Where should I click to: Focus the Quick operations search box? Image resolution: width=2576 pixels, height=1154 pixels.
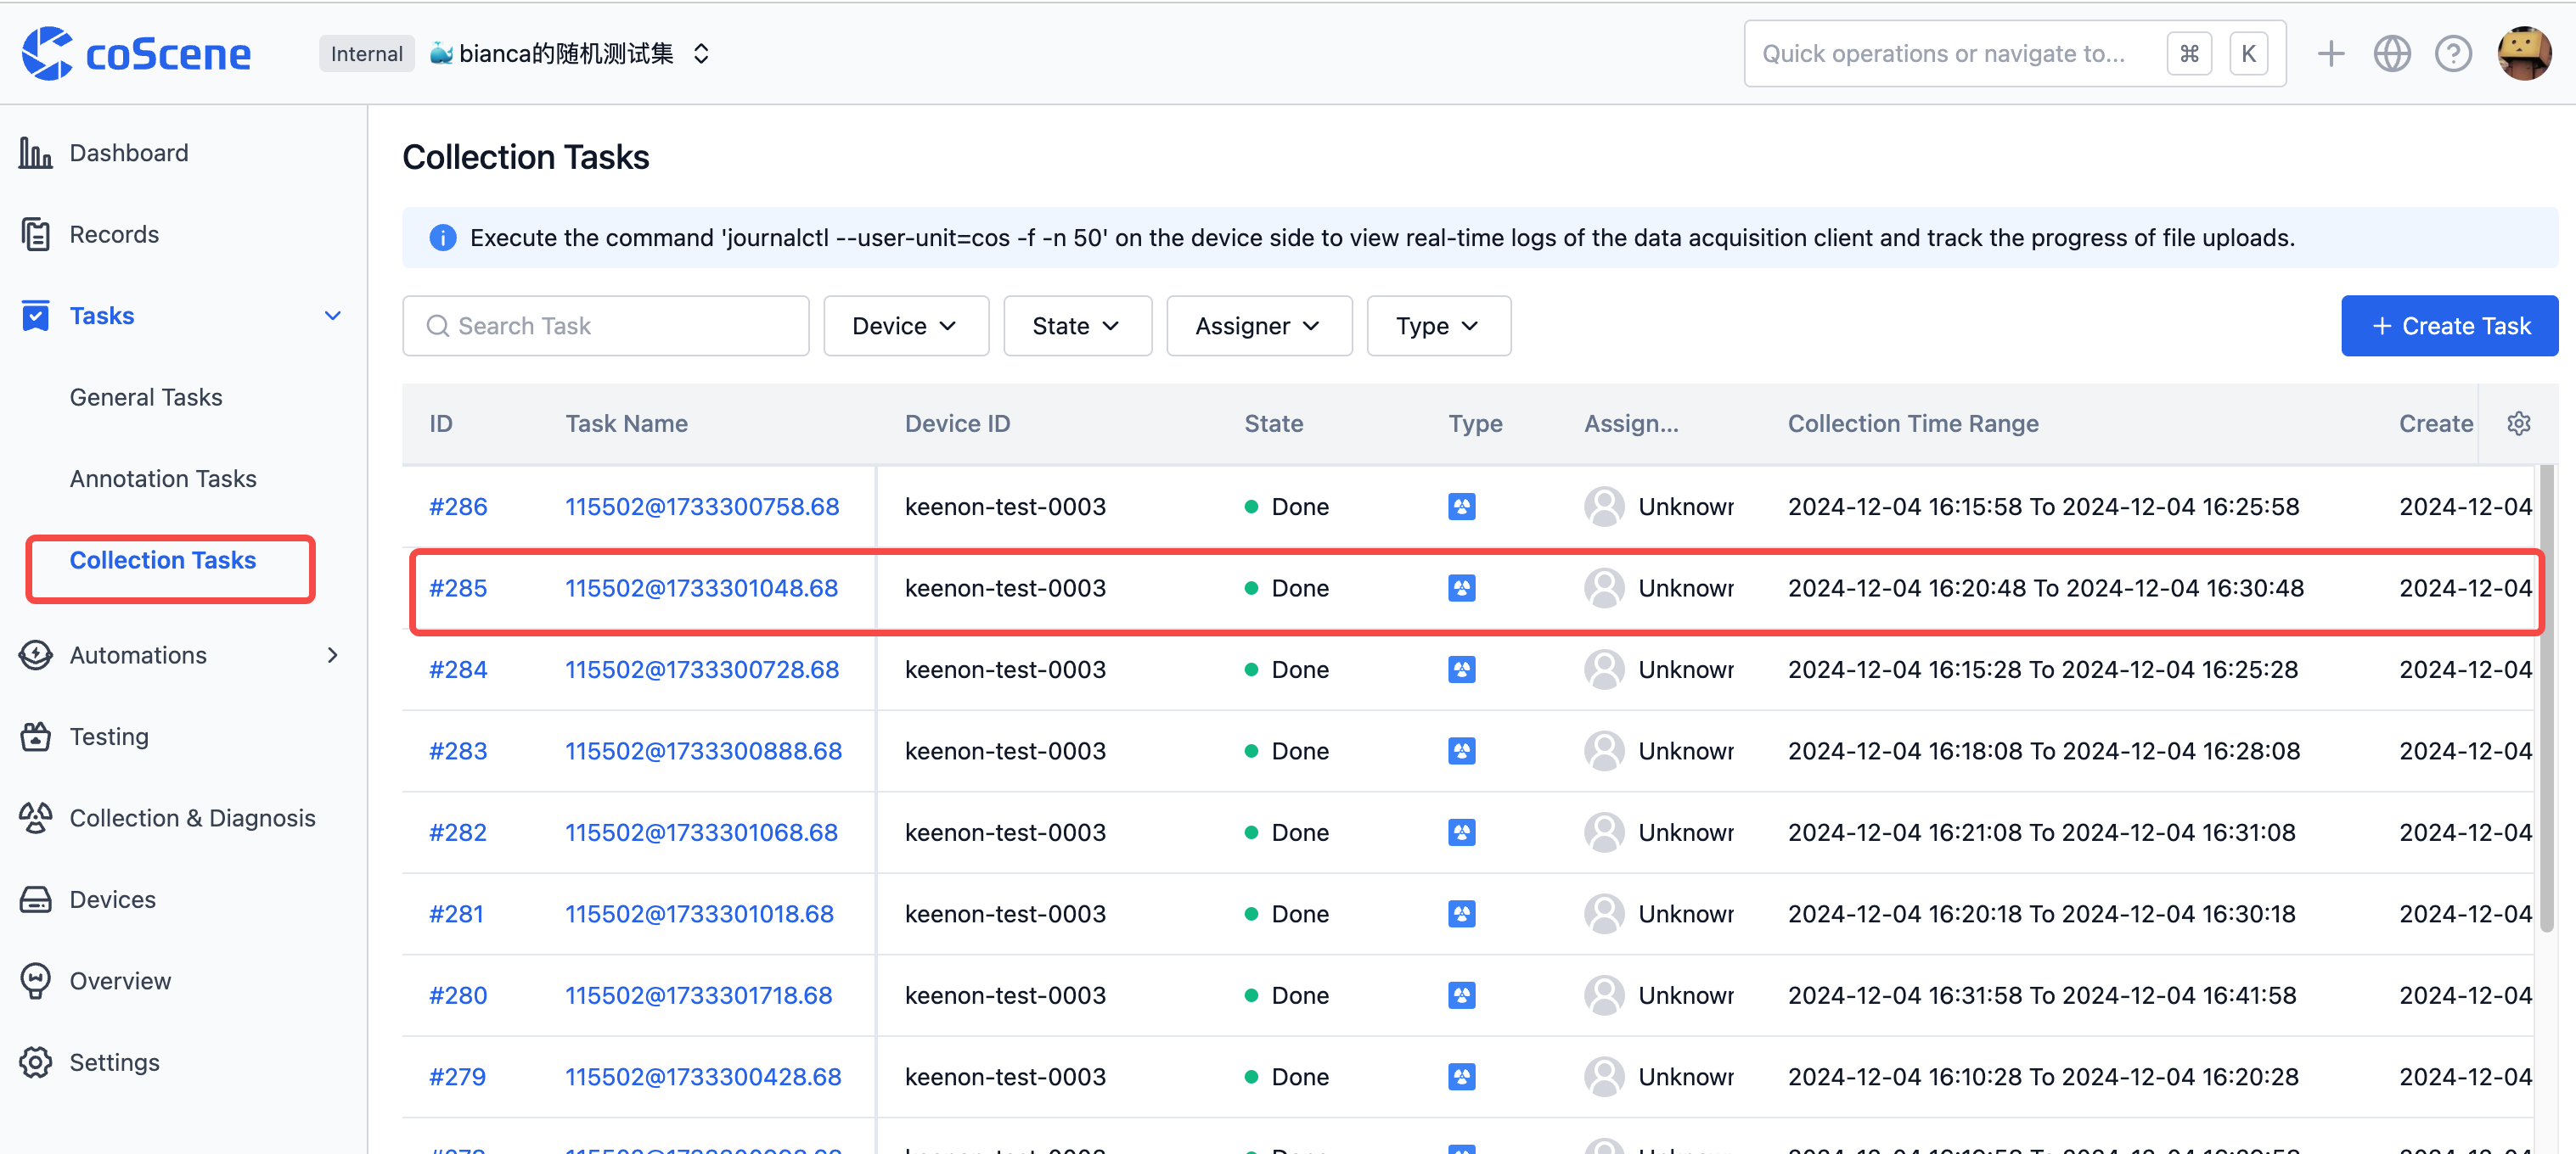2015,53
